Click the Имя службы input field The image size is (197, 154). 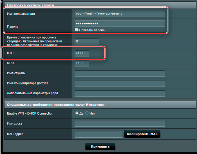120,73
